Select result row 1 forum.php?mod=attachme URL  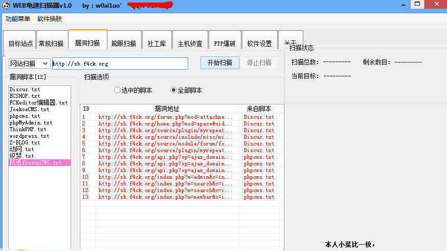tap(165, 117)
